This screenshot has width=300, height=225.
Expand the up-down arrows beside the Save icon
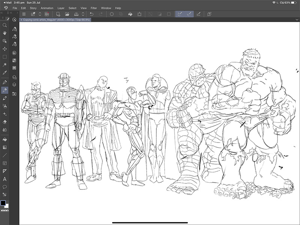pyautogui.click(x=83, y=14)
